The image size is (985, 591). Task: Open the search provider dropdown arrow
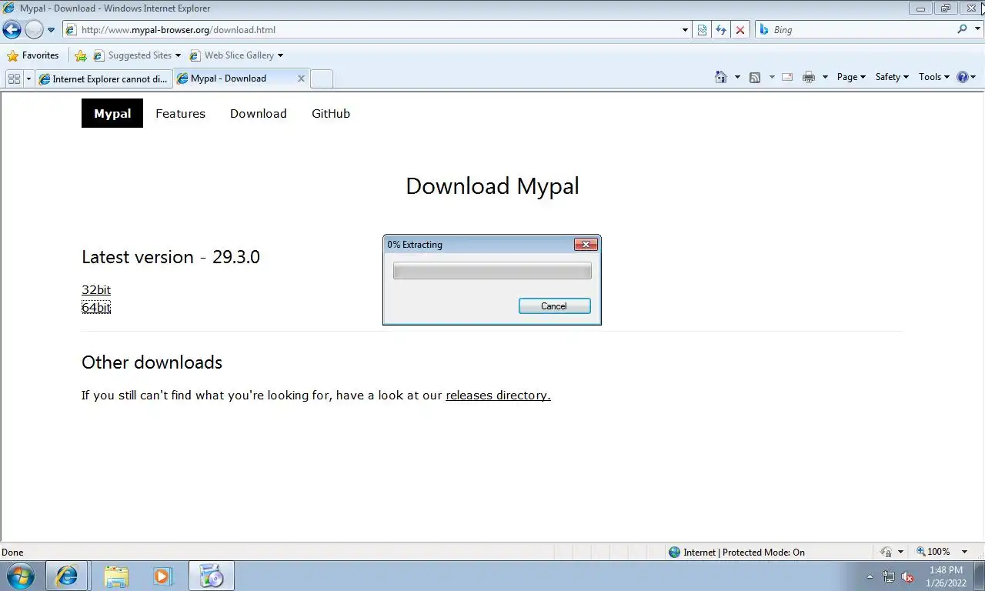[976, 29]
